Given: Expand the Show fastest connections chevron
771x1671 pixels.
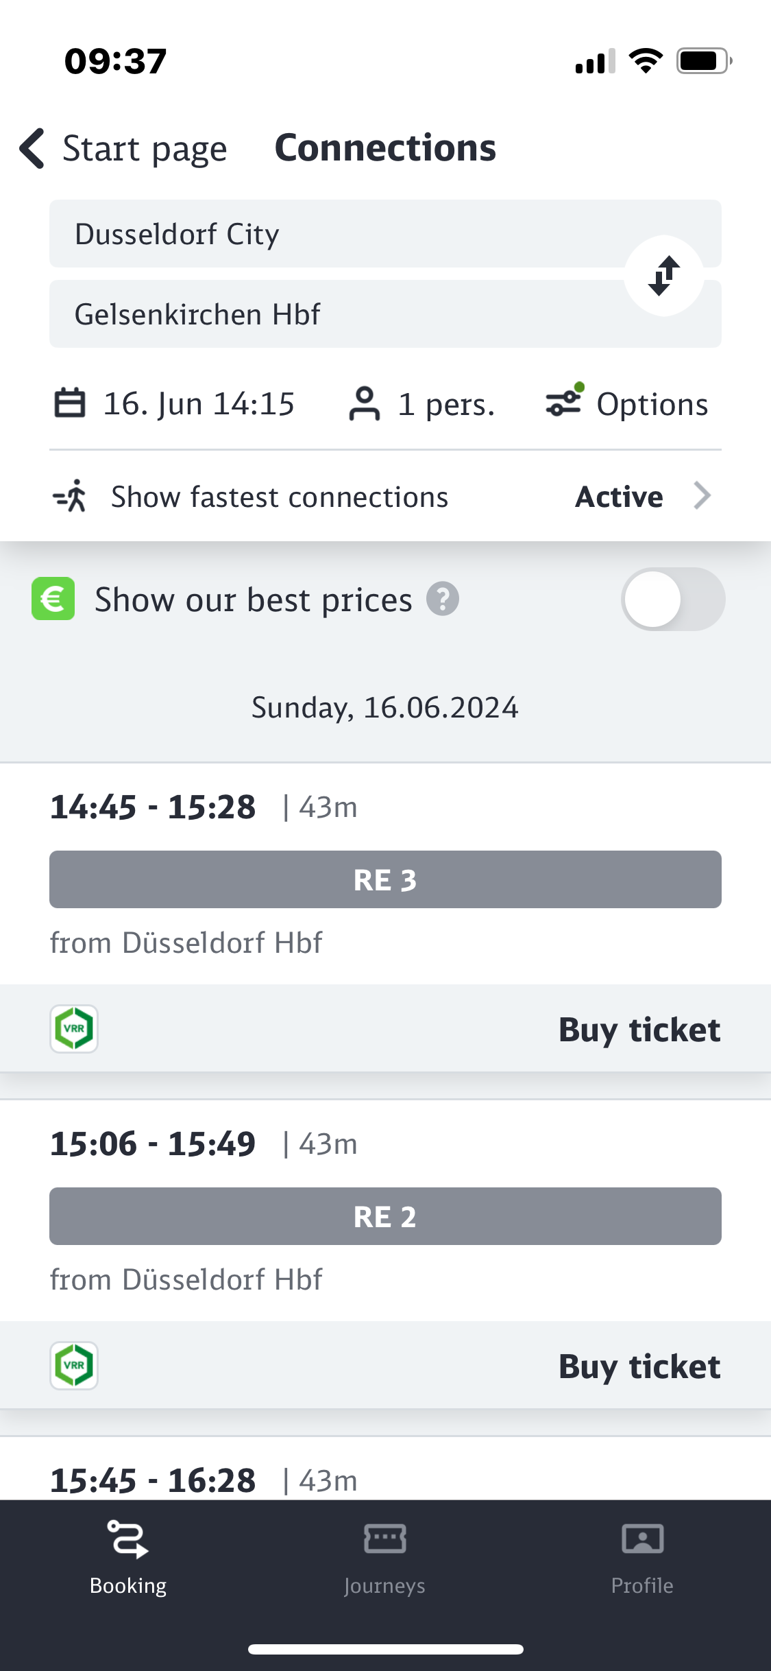Looking at the screenshot, I should click(x=702, y=496).
